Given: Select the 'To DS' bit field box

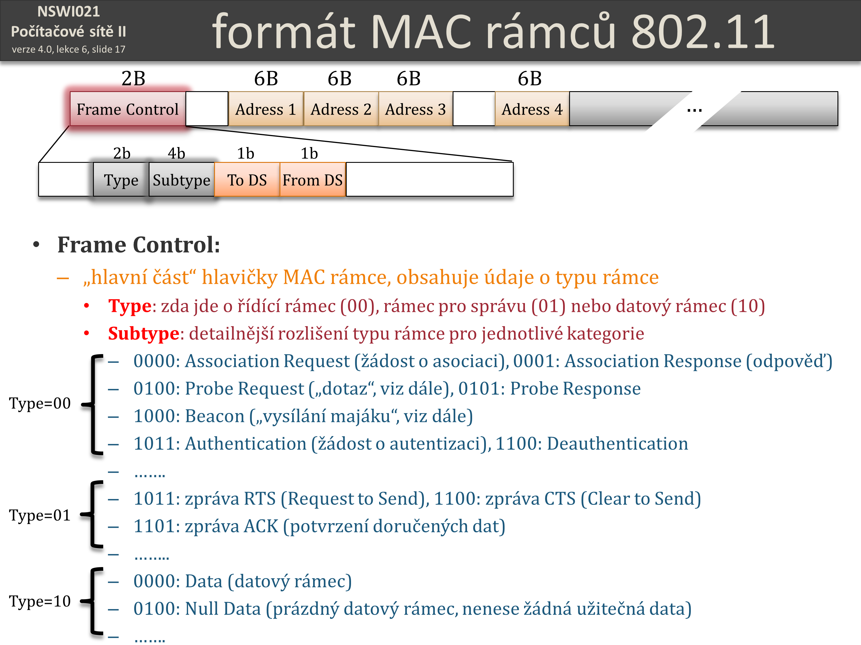Looking at the screenshot, I should click(x=247, y=180).
